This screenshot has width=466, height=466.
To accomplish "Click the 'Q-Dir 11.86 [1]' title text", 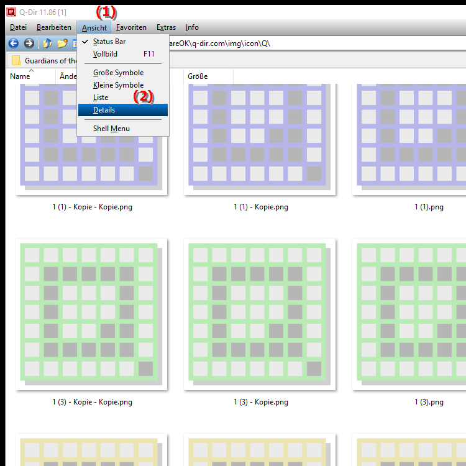I will (x=43, y=12).
